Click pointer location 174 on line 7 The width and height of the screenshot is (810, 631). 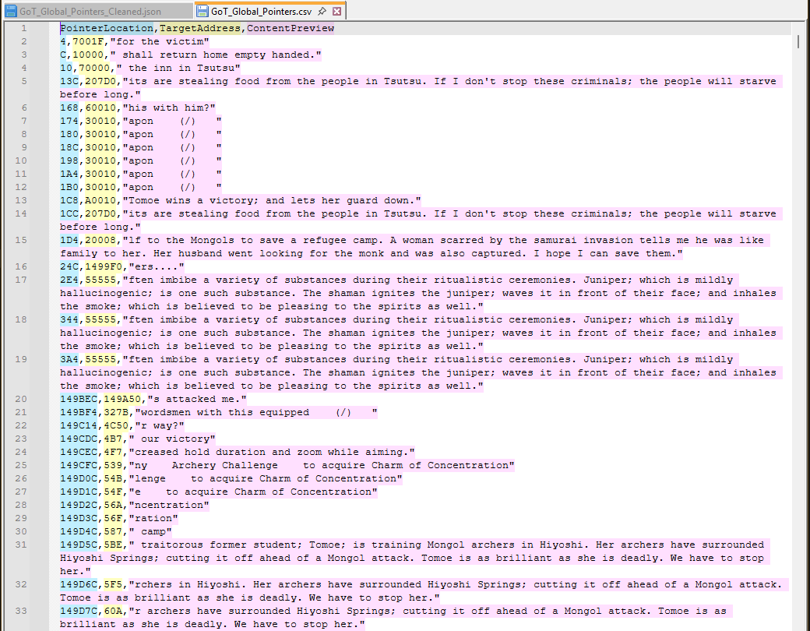pos(69,121)
